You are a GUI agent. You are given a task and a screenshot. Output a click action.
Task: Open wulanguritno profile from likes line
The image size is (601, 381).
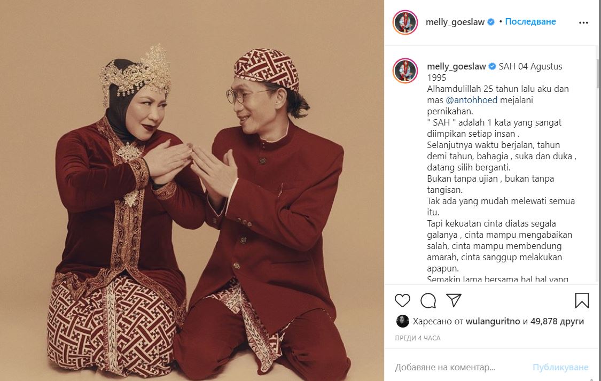click(x=493, y=321)
